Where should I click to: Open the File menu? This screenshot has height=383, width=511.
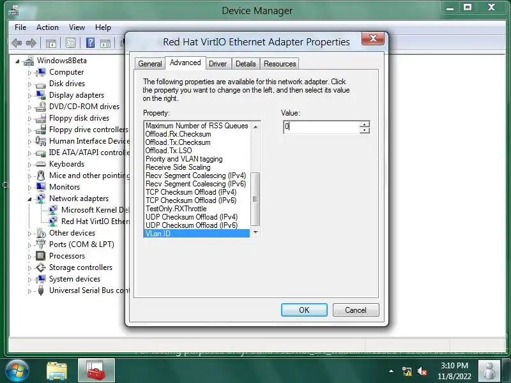[20, 27]
